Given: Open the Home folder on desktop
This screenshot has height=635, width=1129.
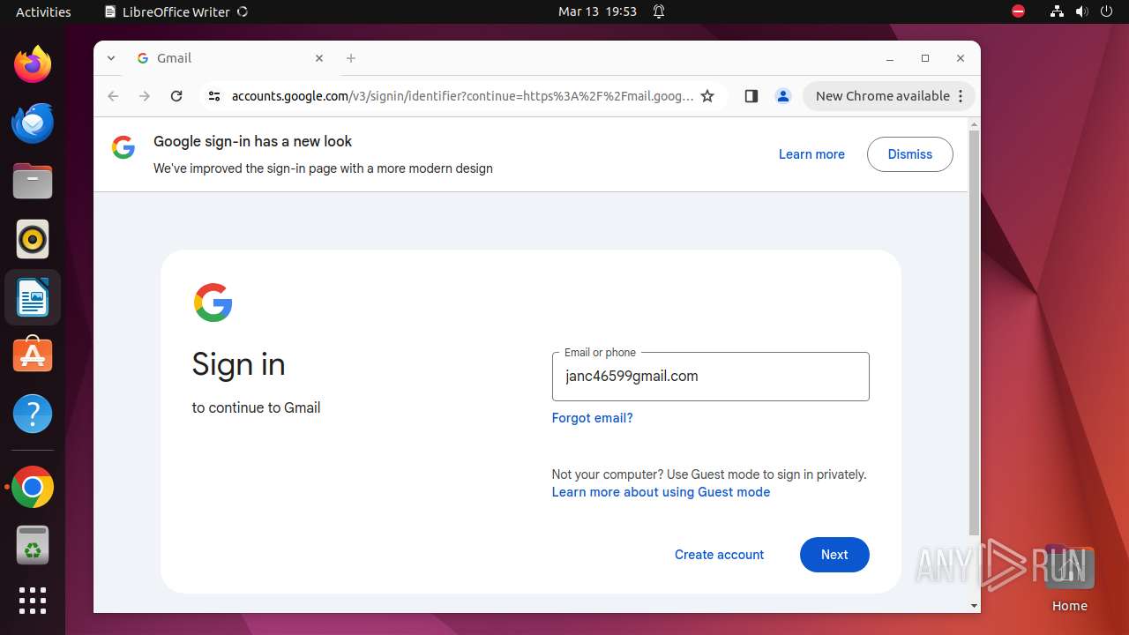Looking at the screenshot, I should coord(1069,579).
